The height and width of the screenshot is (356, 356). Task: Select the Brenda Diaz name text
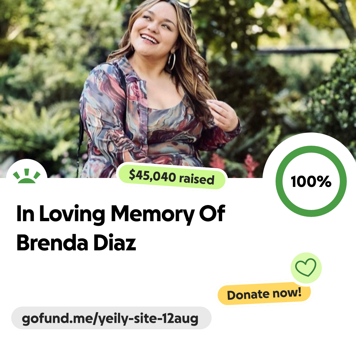(x=76, y=243)
